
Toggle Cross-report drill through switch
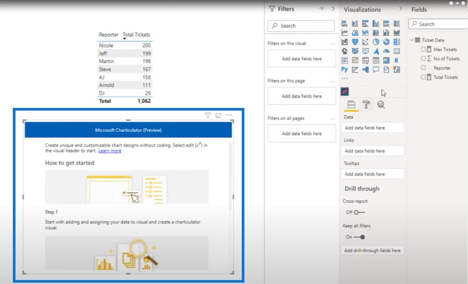360,212
